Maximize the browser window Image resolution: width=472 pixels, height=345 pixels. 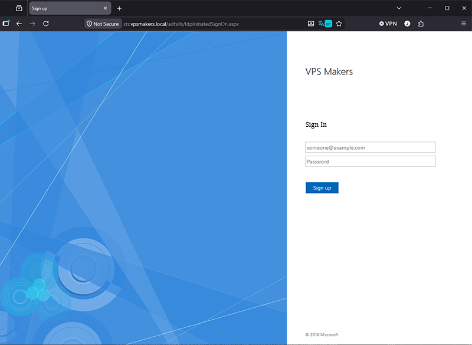[447, 8]
